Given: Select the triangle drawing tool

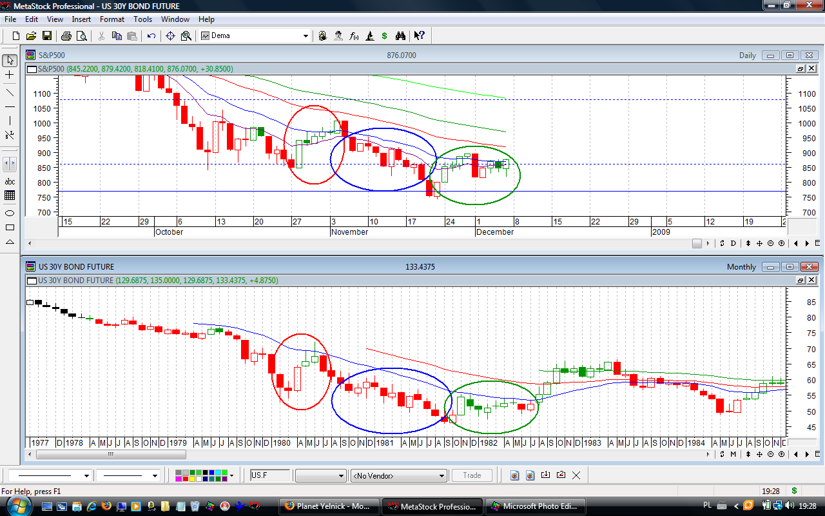Looking at the screenshot, I should pyautogui.click(x=10, y=243).
